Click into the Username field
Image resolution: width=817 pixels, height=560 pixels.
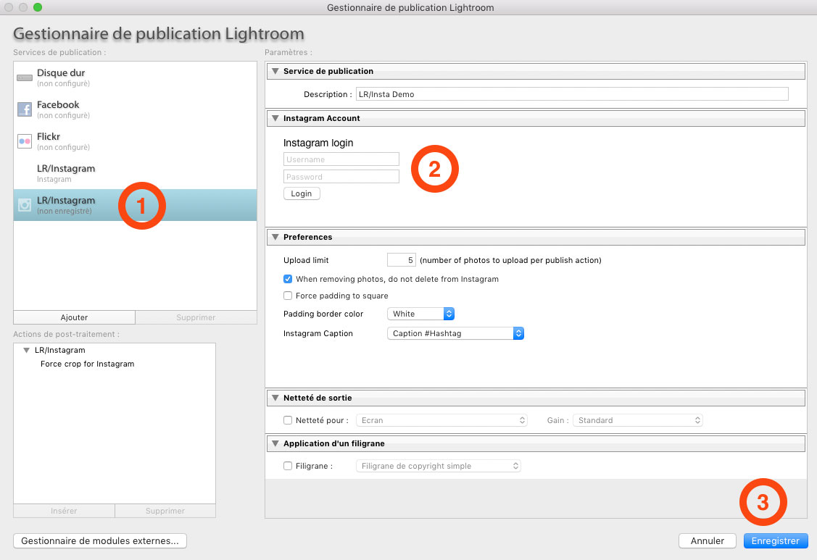tap(341, 159)
